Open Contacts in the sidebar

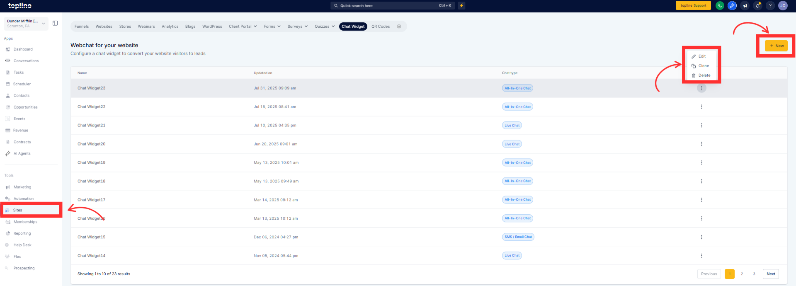(x=22, y=96)
